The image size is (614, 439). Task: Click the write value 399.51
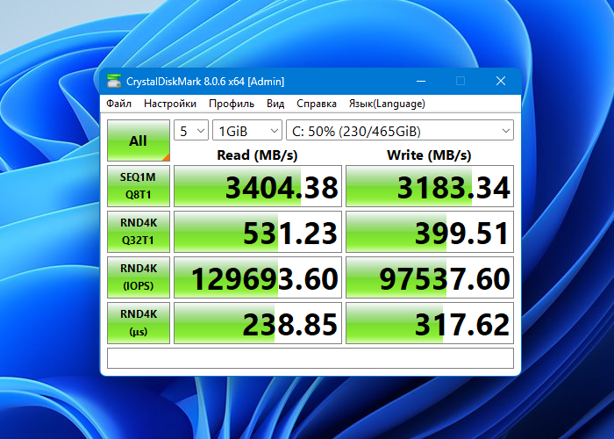pyautogui.click(x=430, y=232)
